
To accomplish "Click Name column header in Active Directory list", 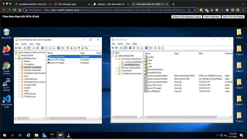I will 63,53.
